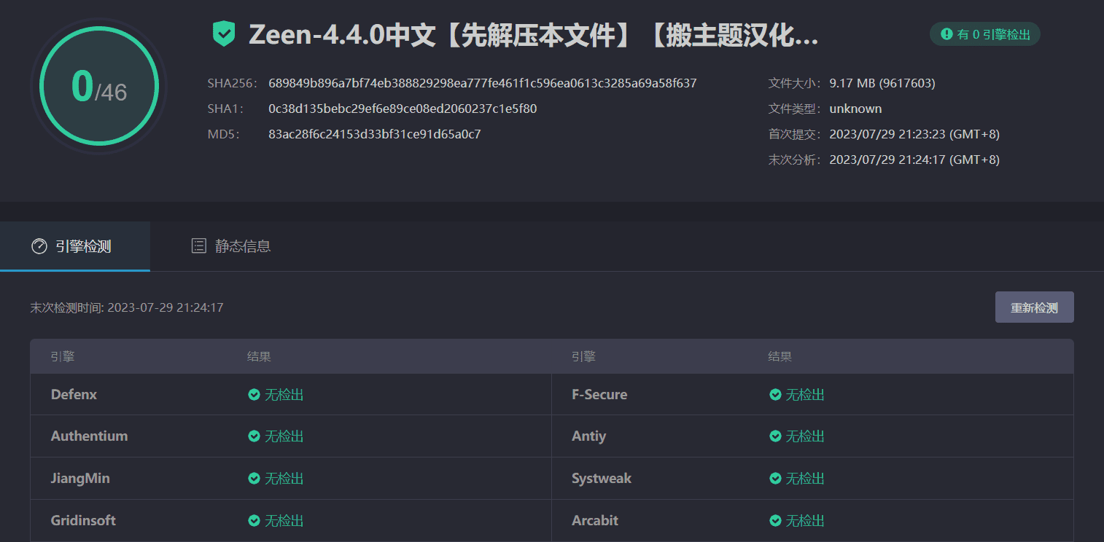Click the '有 0 引擎检出' status badge
Screen dimensions: 1104x542
(984, 34)
